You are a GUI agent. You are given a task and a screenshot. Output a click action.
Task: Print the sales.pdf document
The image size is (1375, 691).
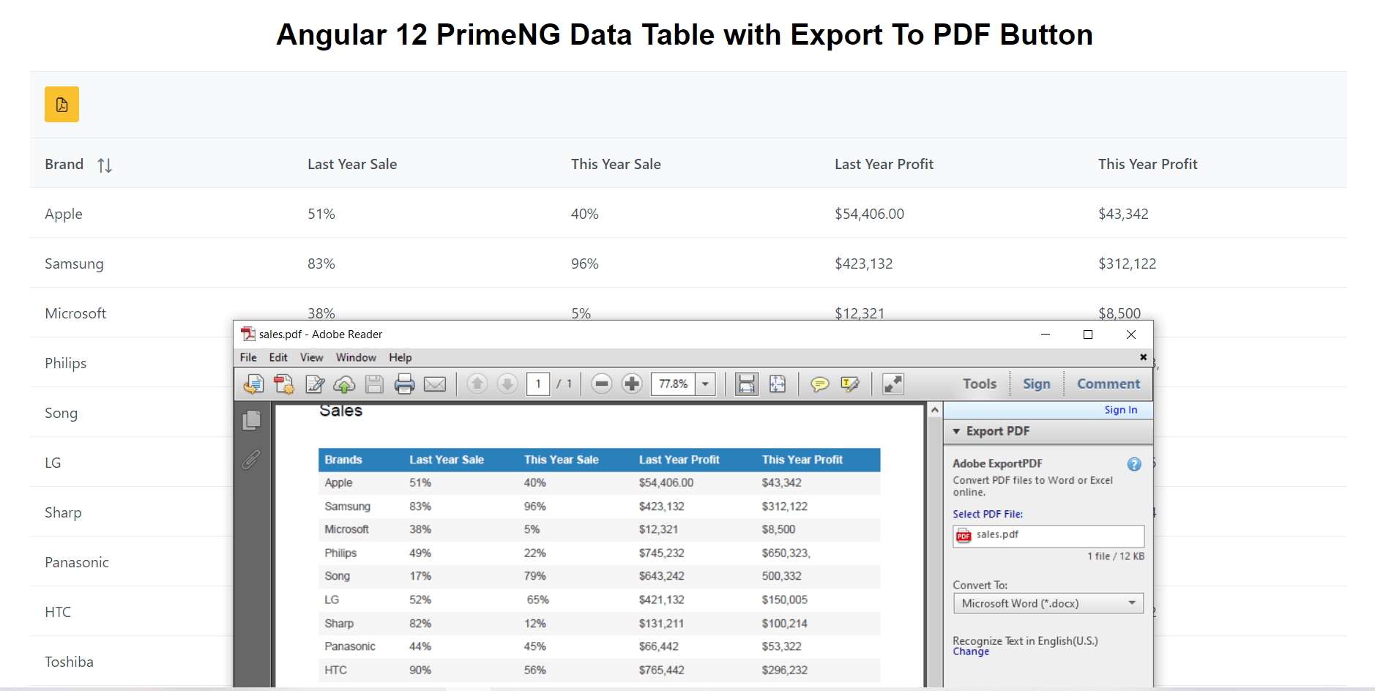point(404,384)
